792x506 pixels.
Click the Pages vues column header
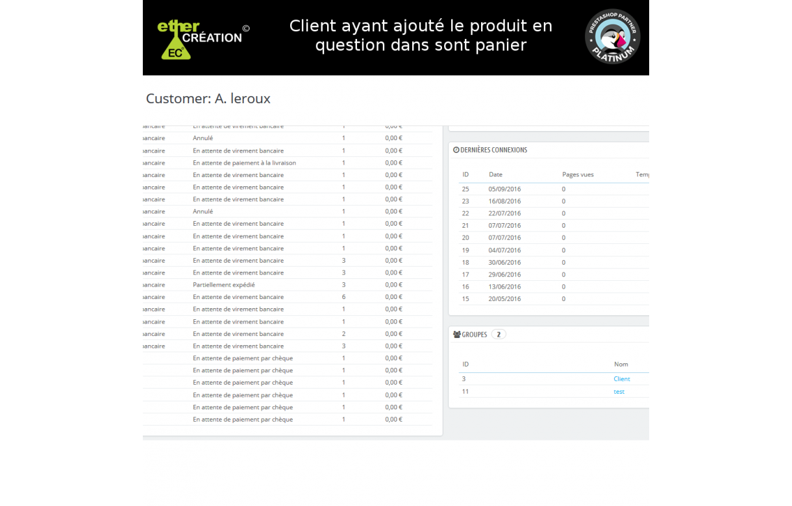(577, 175)
